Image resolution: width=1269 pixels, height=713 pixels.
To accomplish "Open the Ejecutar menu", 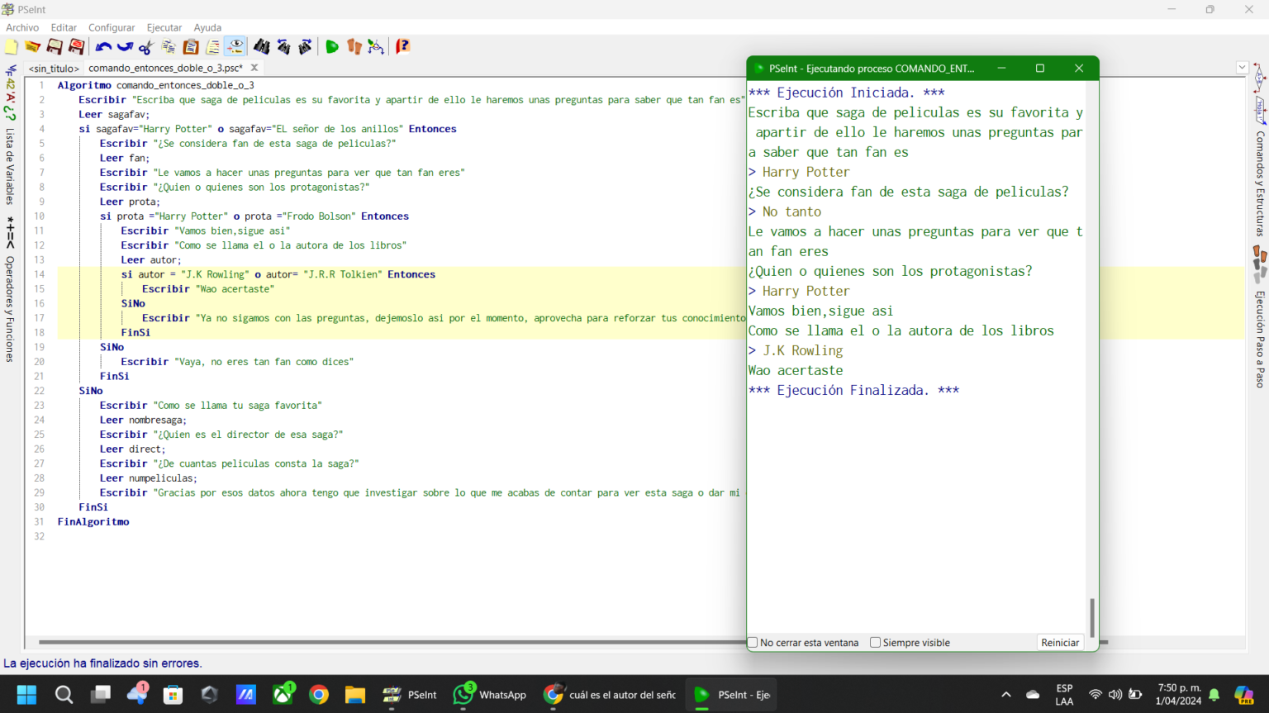I will [164, 27].
